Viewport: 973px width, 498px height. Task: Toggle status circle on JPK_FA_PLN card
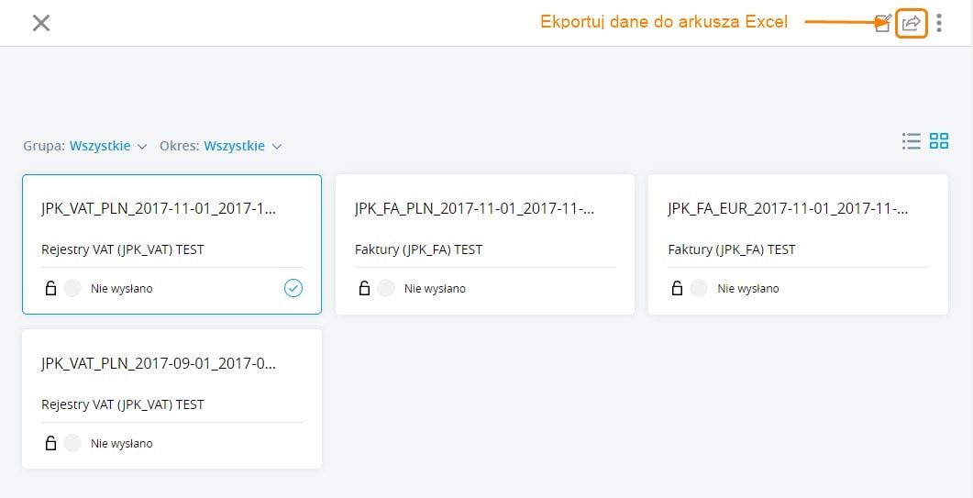pos(386,288)
